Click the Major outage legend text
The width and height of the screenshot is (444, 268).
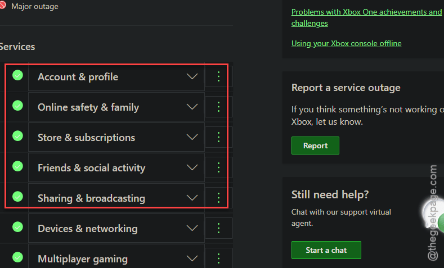[x=35, y=6]
